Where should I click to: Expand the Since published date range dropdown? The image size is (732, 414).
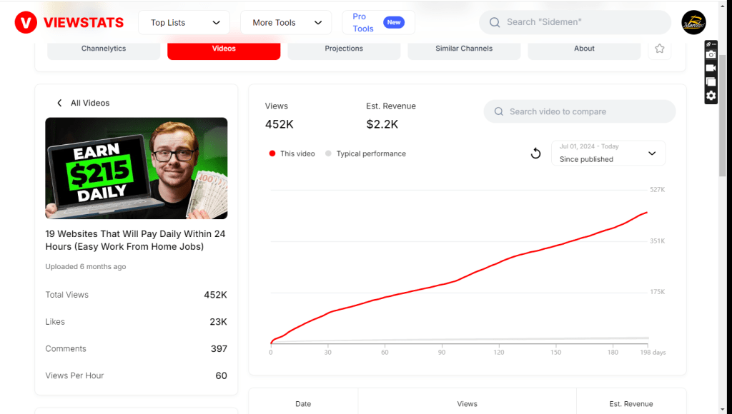click(608, 153)
